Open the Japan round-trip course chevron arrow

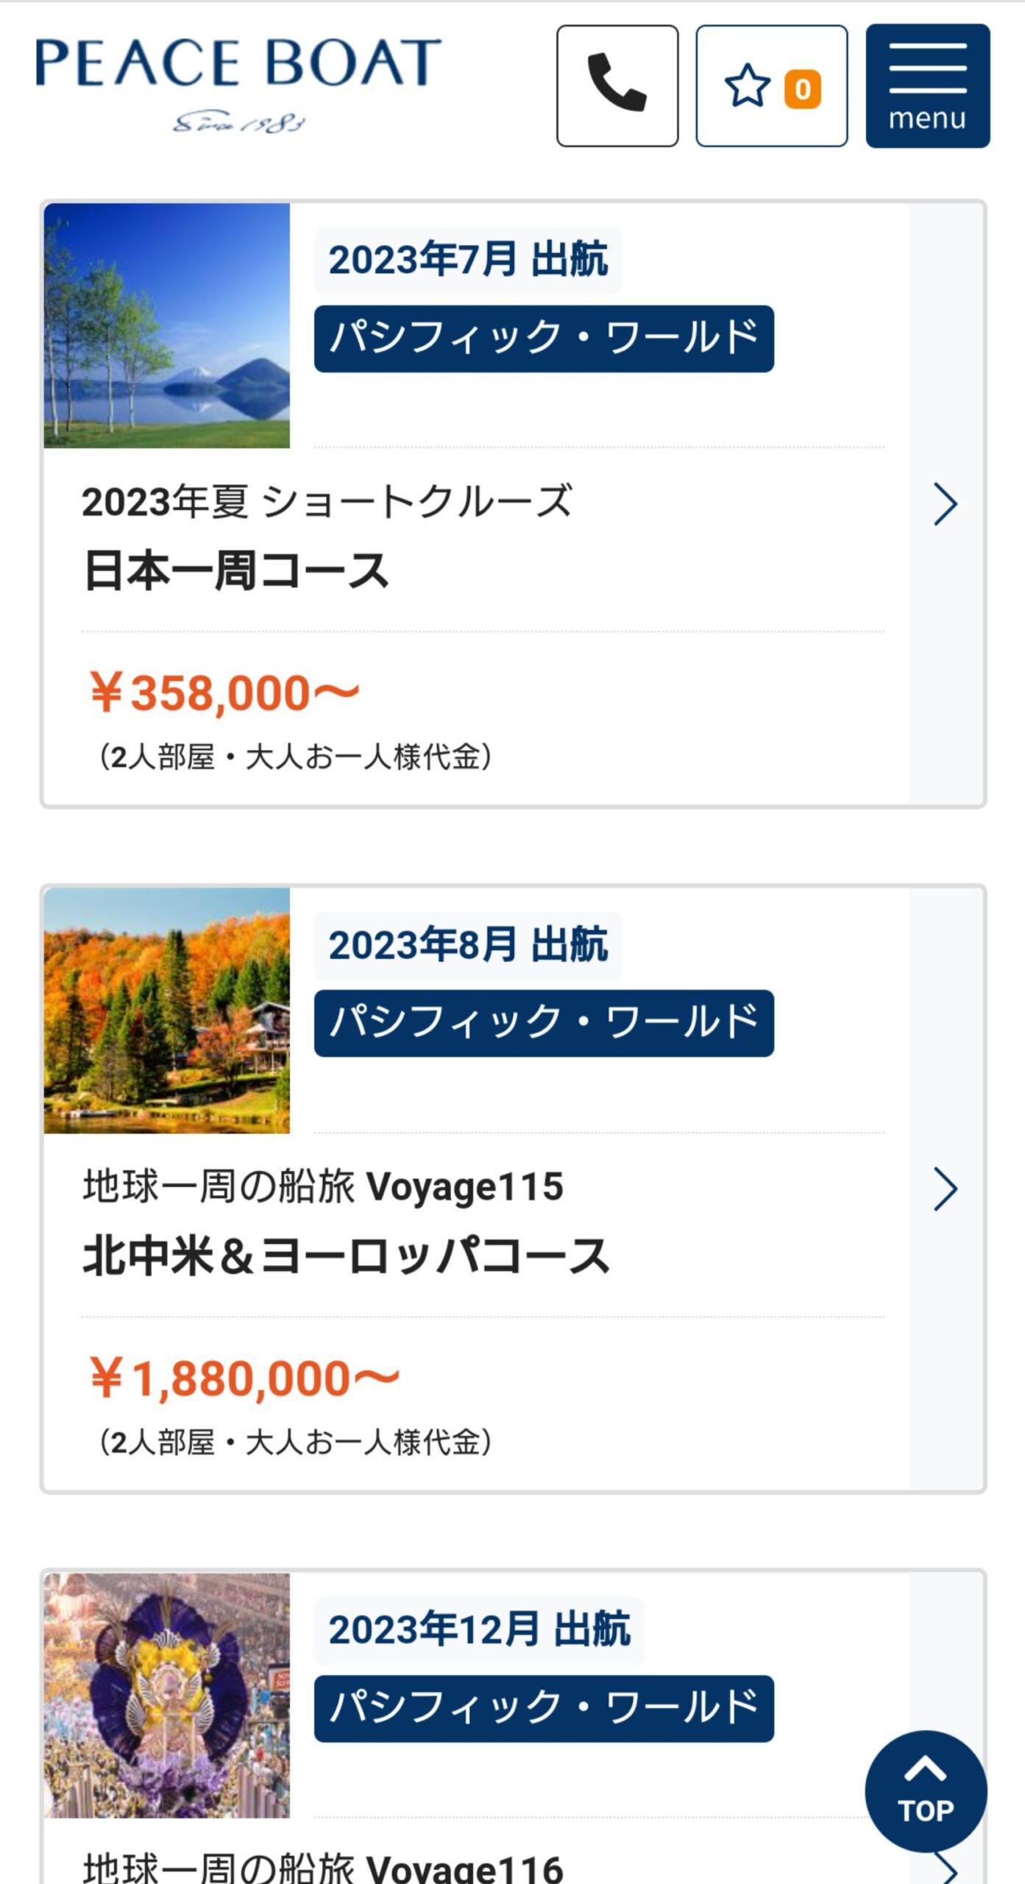tap(946, 504)
